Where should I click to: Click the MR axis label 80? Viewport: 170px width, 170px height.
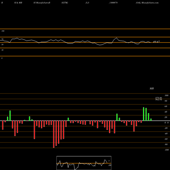pos(166,101)
